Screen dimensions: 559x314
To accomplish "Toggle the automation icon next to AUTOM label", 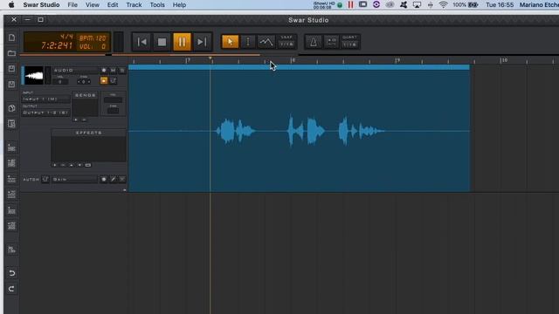I will (x=45, y=179).
